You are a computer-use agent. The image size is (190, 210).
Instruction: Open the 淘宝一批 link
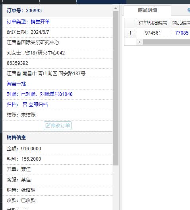click(x=16, y=84)
